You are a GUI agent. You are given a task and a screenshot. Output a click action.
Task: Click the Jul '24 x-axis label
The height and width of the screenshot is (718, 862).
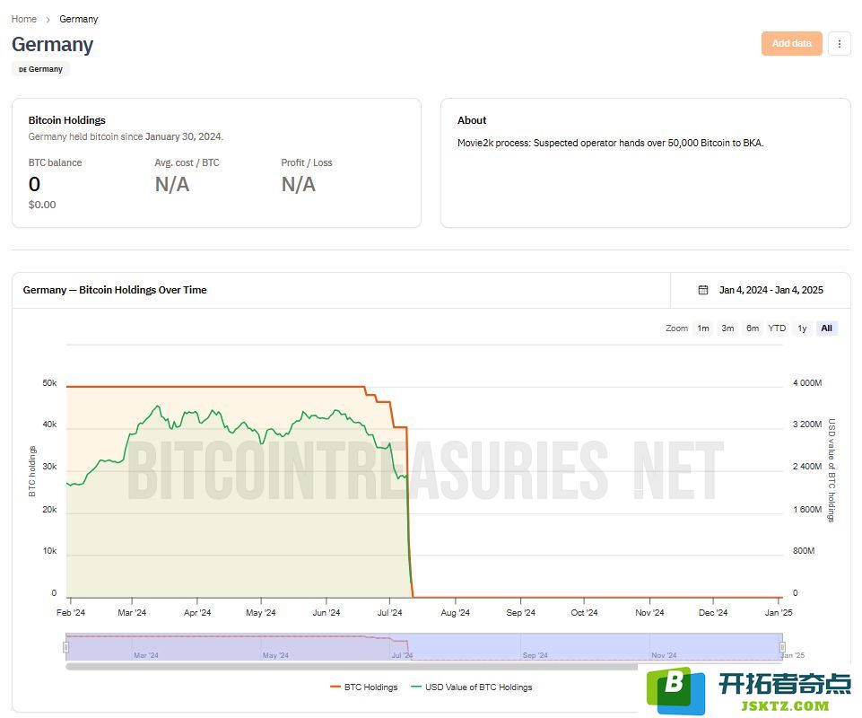390,613
